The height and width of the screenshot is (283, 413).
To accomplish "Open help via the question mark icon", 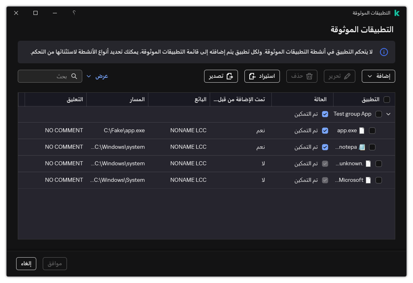I will pos(74,13).
